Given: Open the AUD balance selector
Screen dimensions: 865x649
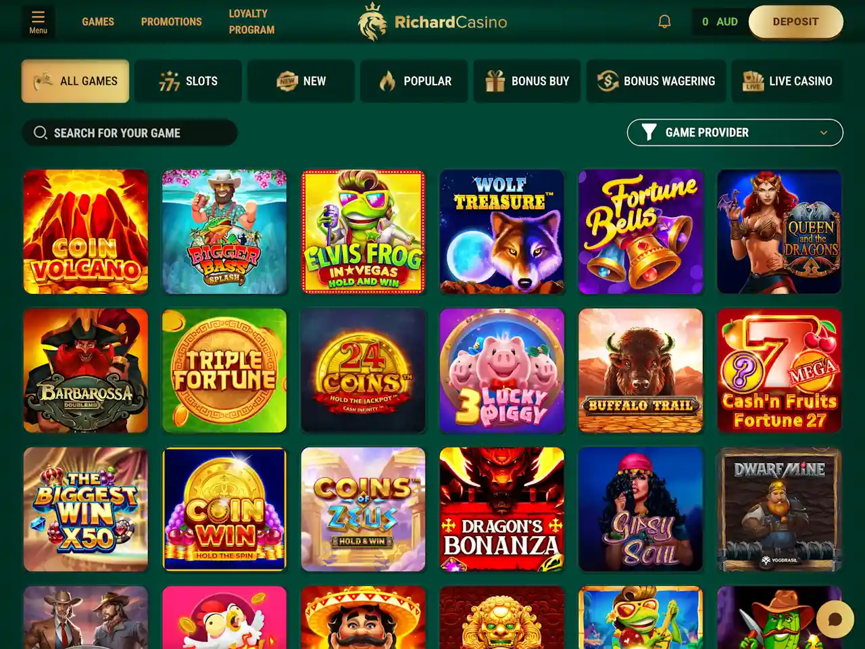Looking at the screenshot, I should point(720,22).
